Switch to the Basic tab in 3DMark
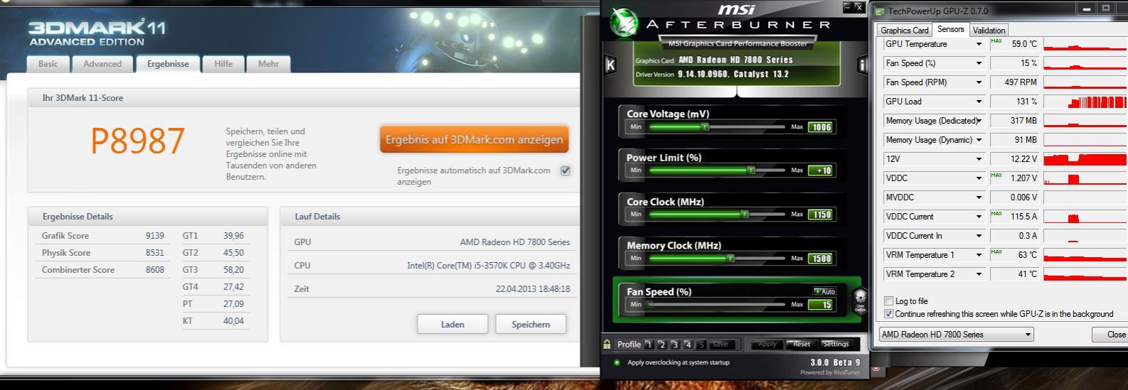1128x390 pixels. pyautogui.click(x=48, y=64)
